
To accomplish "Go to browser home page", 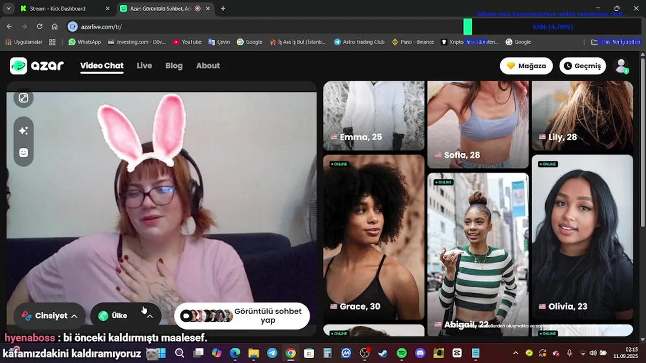I will (55, 27).
